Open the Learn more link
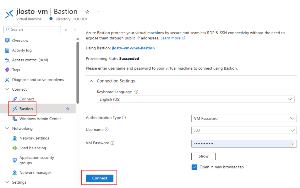The height and width of the screenshot is (188, 300). [171, 38]
